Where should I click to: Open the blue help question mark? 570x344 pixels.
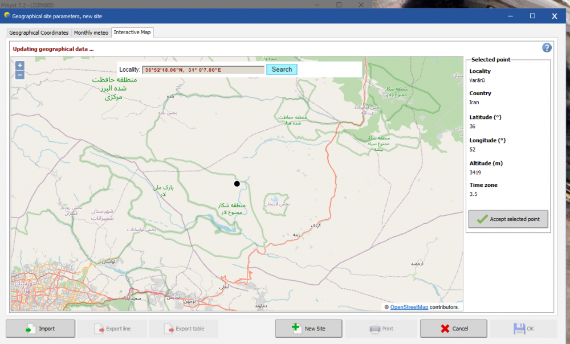[547, 48]
